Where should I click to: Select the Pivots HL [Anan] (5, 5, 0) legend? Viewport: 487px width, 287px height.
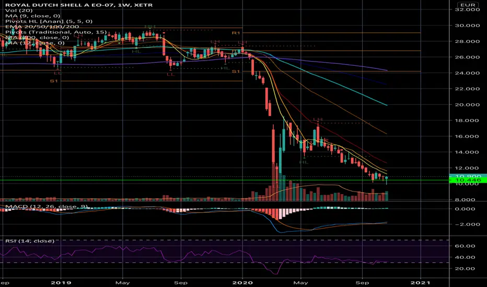(x=49, y=21)
